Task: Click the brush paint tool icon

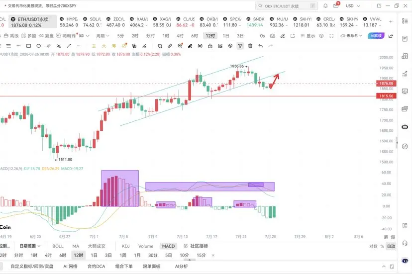Action: coord(190,46)
